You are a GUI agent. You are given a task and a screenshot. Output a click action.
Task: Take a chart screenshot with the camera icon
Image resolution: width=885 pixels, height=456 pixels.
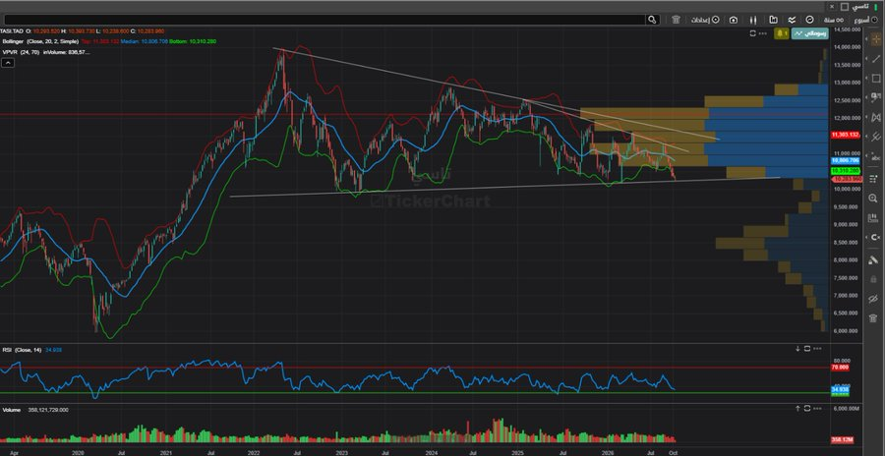click(x=734, y=20)
